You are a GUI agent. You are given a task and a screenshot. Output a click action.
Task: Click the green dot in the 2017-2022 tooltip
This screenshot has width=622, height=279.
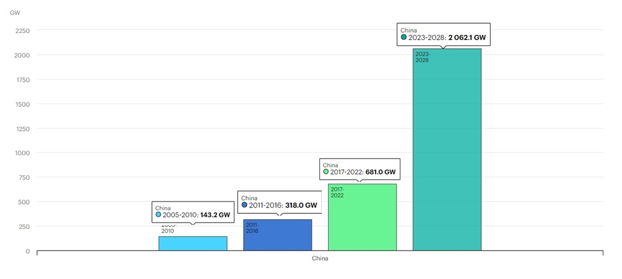pos(326,172)
